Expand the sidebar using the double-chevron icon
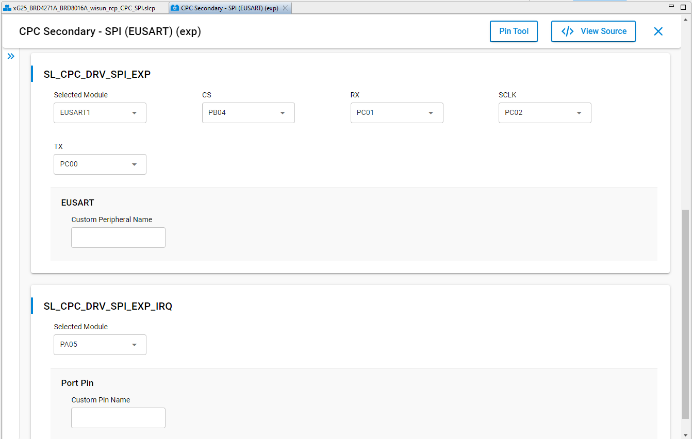692x439 pixels. click(x=11, y=56)
